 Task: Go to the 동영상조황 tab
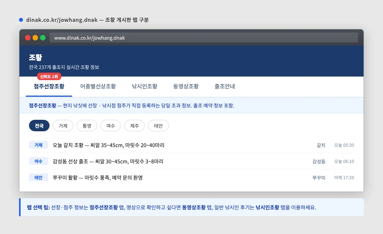(186, 86)
